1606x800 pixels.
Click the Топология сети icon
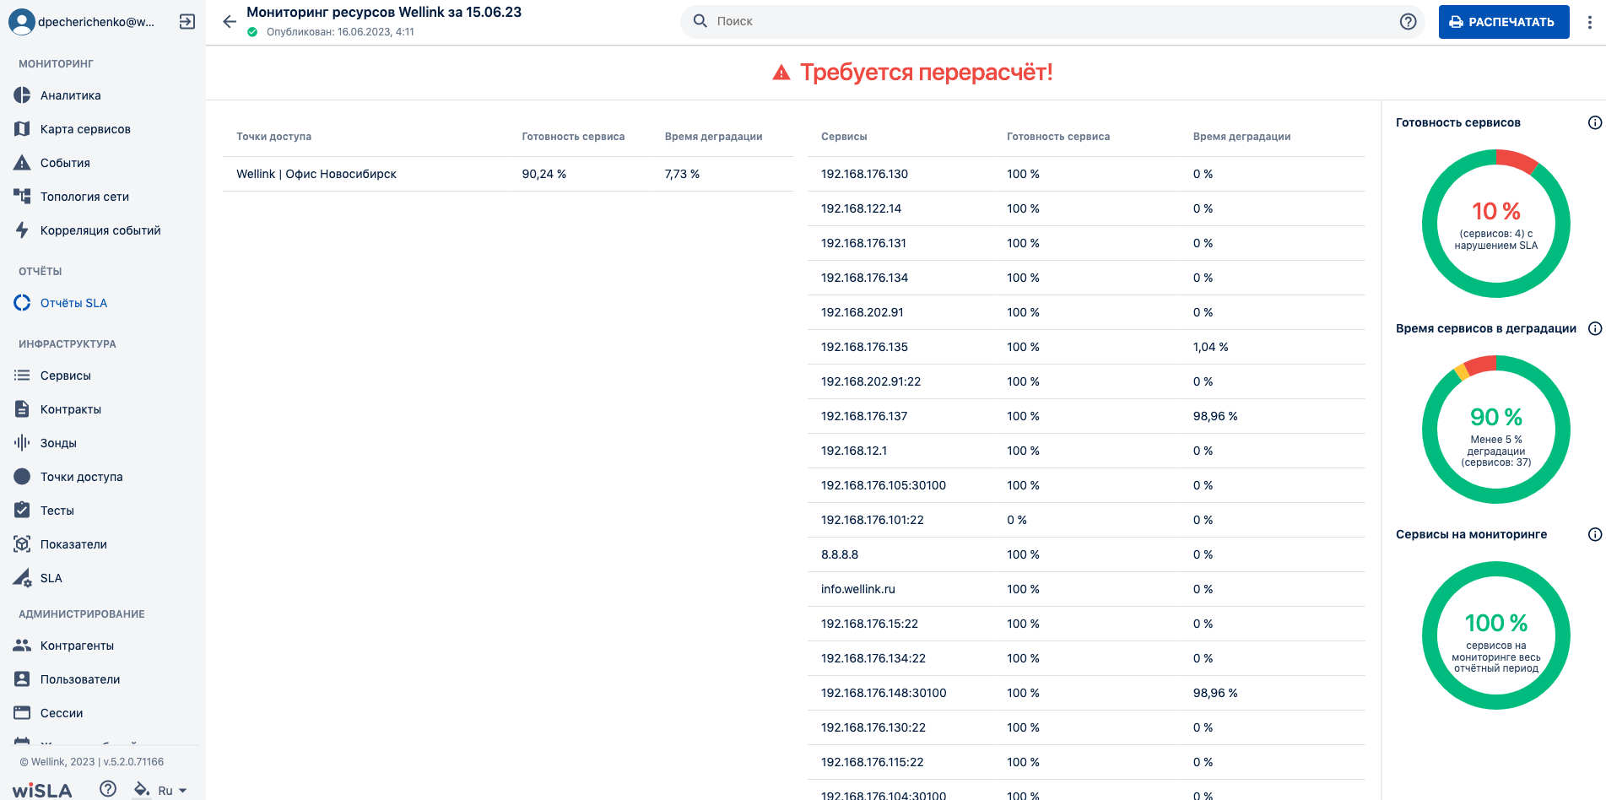coord(22,197)
